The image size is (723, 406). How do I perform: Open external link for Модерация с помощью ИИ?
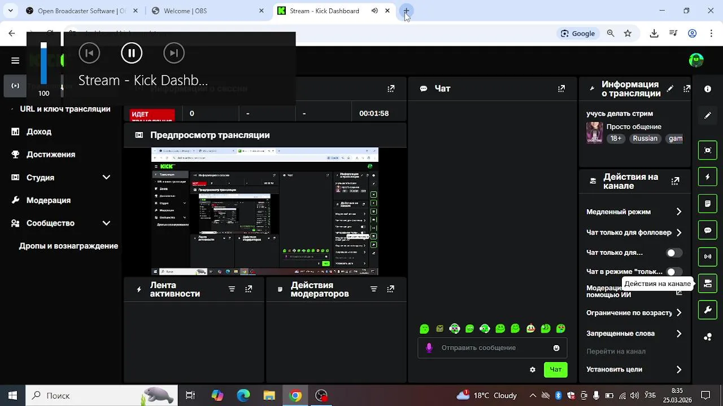tap(679, 292)
